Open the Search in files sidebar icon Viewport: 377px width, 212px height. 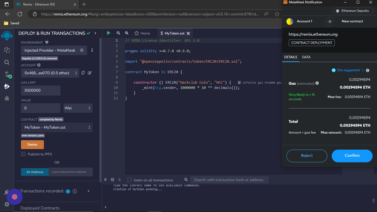(x=7, y=62)
